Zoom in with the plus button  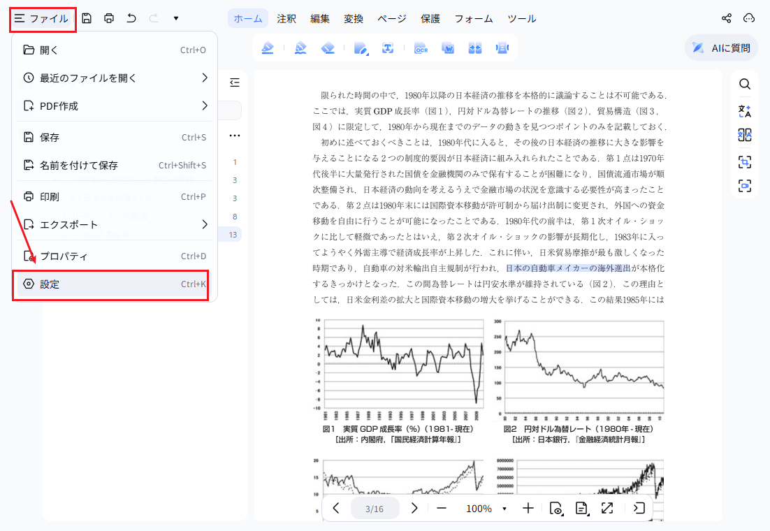click(528, 509)
